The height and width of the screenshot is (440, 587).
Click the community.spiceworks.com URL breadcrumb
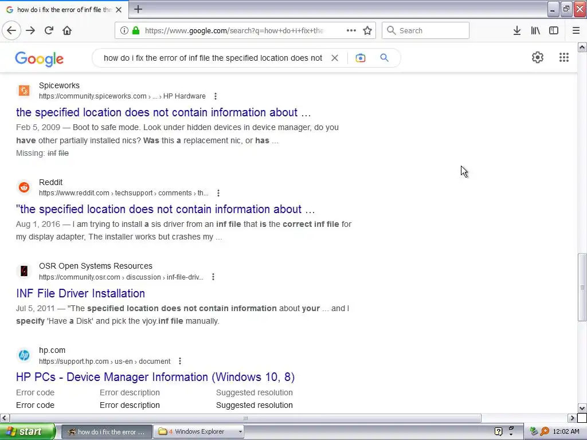(122, 96)
